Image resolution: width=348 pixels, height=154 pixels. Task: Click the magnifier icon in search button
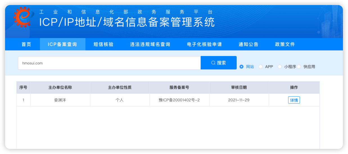point(213,63)
